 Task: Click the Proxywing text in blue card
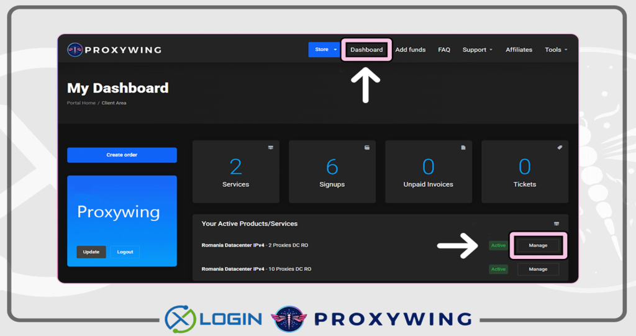tap(119, 212)
